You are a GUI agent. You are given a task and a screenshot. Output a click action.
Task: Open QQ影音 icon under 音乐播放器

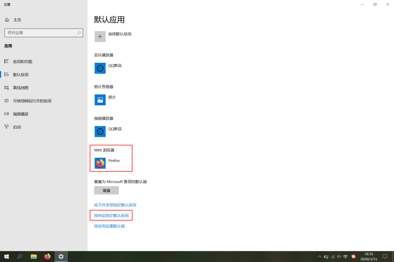click(100, 68)
